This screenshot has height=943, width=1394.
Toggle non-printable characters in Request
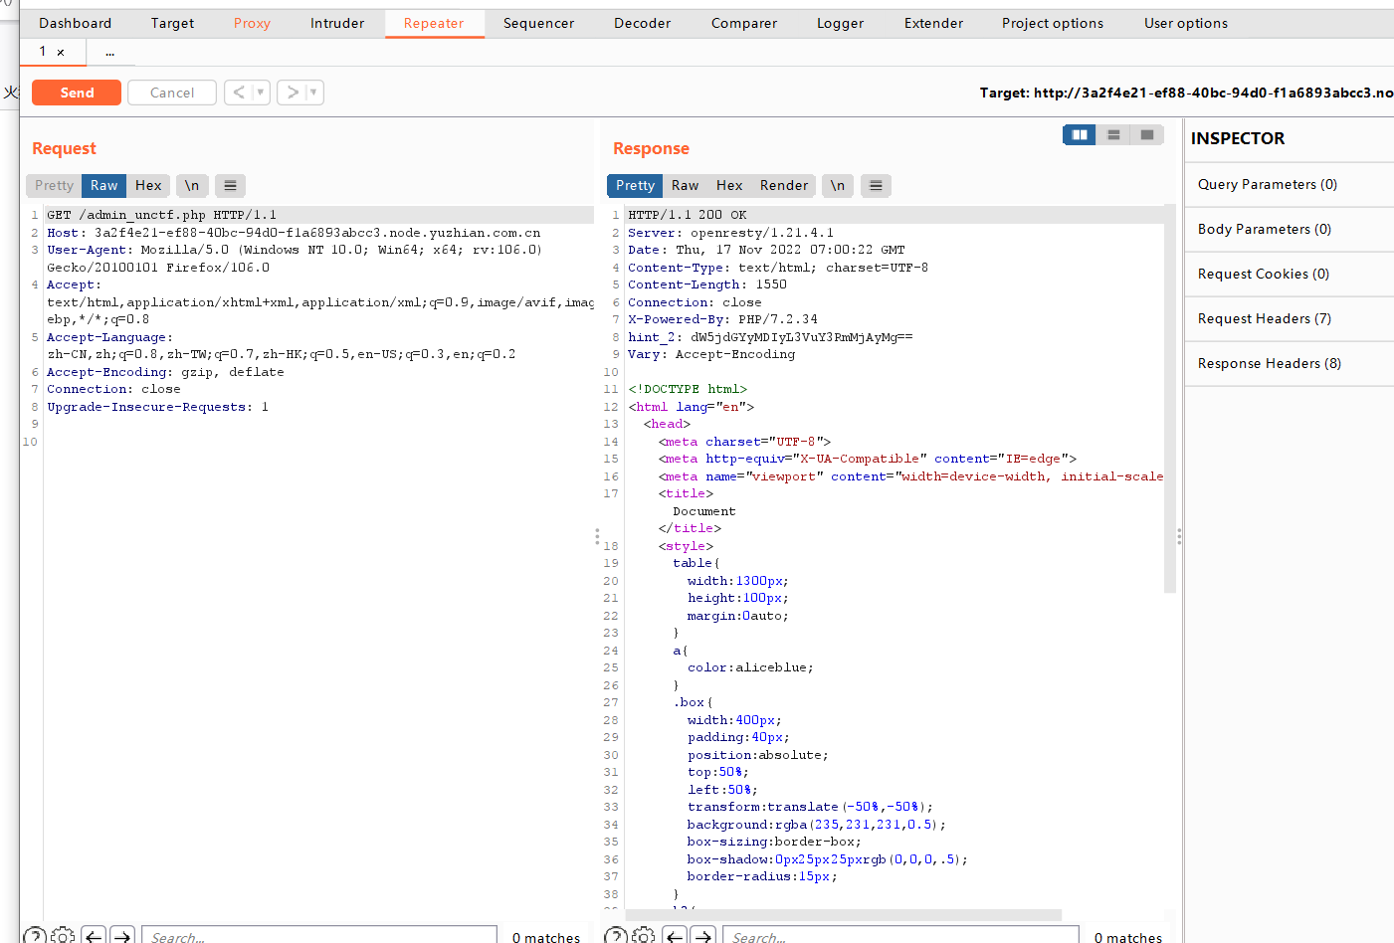[x=192, y=185]
